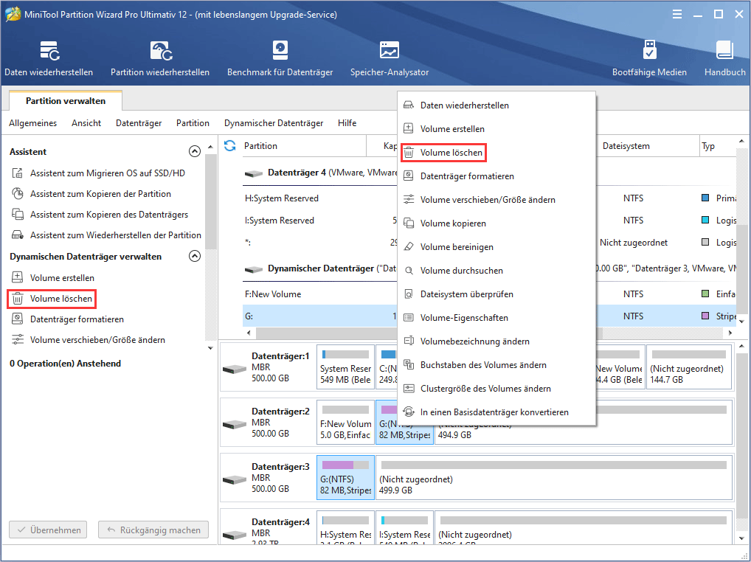Click the Rückgängig machen button

(153, 530)
